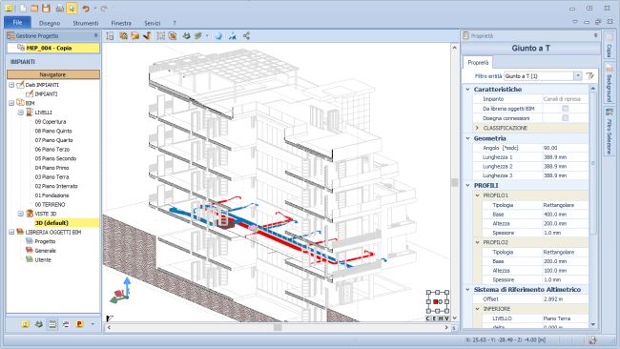620x349 pixels.
Task: Click the blue sphere icon in viewport toolbar
Action: coord(218,36)
